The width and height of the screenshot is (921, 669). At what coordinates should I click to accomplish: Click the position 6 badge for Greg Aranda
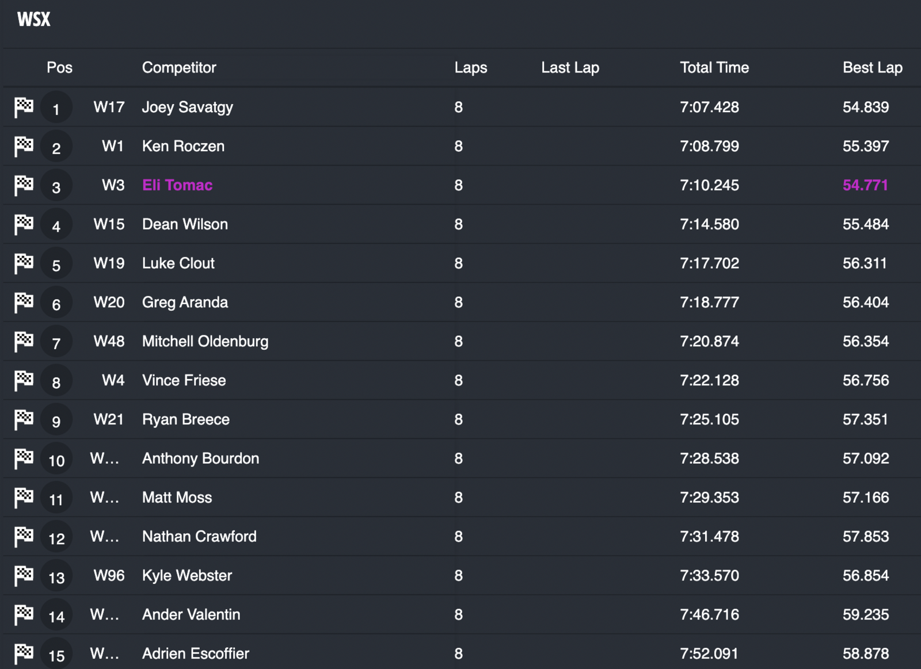(56, 304)
